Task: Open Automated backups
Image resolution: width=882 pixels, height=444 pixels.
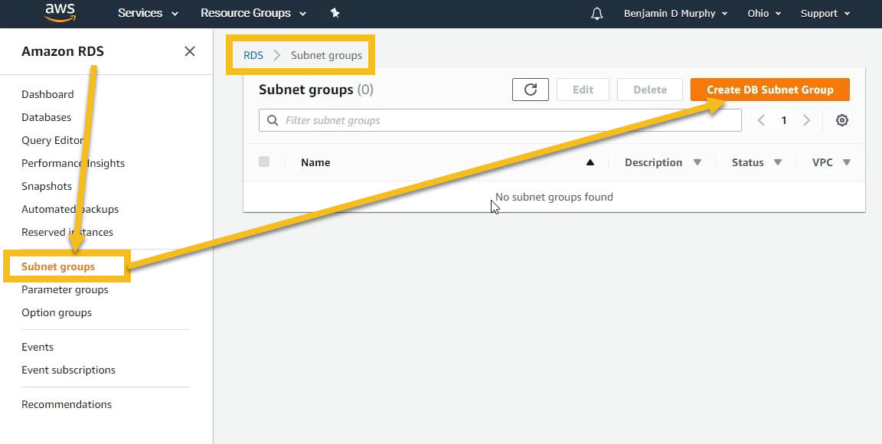Action: click(70, 209)
